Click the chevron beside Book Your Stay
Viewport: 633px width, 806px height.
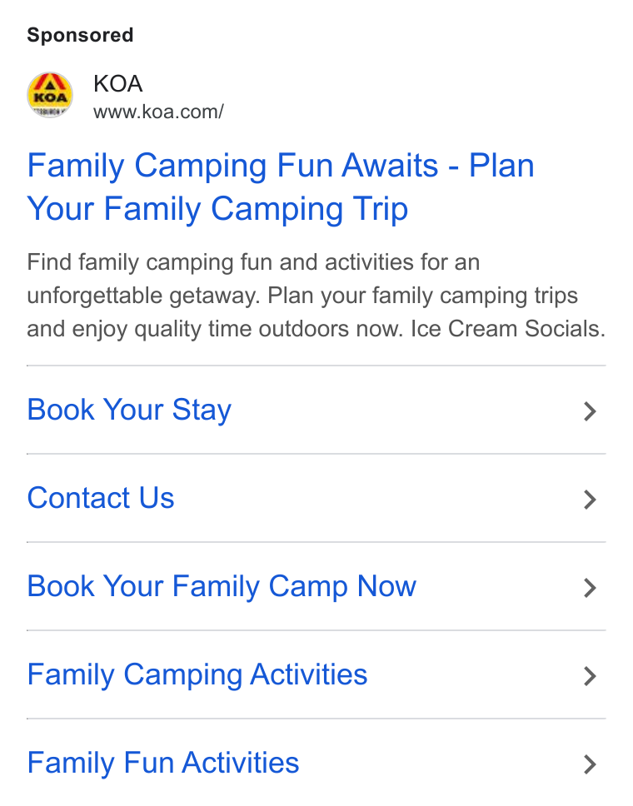590,411
